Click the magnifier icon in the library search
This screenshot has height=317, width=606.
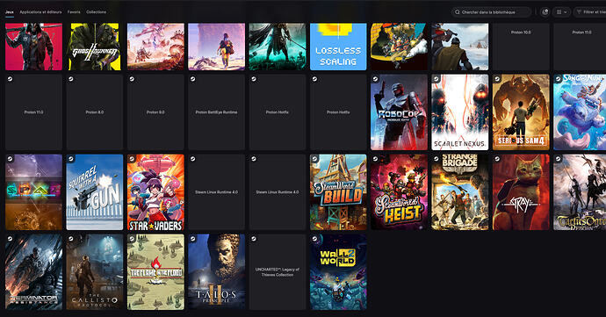[x=458, y=12]
